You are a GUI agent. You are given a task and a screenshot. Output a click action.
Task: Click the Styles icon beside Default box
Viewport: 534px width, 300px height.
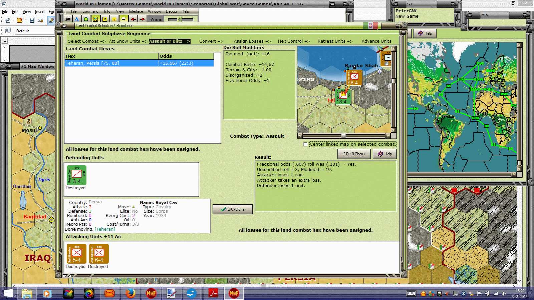point(8,31)
